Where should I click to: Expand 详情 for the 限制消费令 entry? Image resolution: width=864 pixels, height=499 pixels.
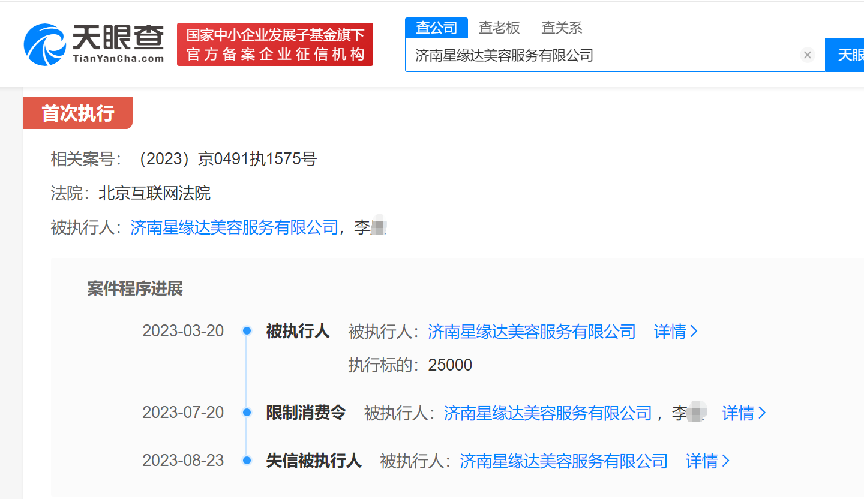point(744,413)
